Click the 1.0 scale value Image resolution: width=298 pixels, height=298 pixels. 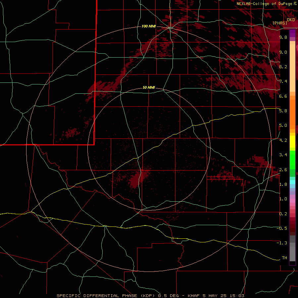point(283,199)
